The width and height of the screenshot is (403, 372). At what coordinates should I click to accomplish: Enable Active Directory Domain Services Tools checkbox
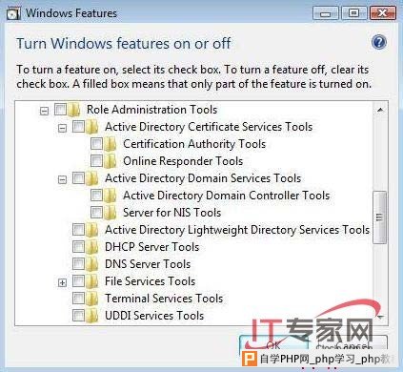(78, 178)
